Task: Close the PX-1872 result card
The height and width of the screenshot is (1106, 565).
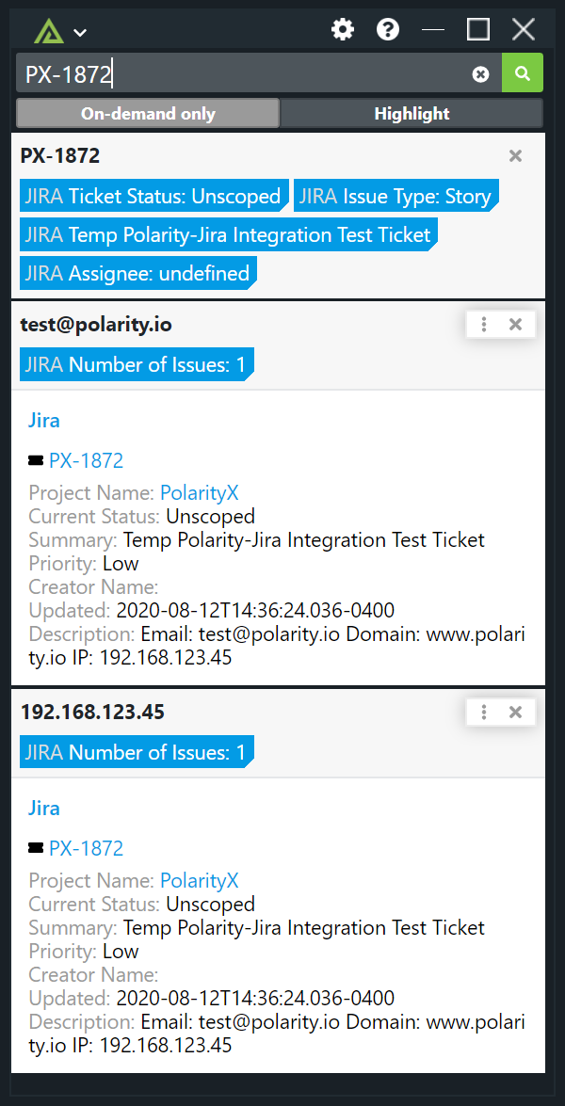Action: pos(516,156)
